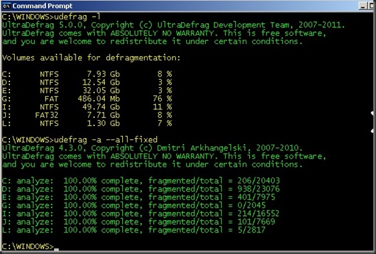Select the I: NTFS 49.74 Gb row

pyautogui.click(x=87, y=107)
